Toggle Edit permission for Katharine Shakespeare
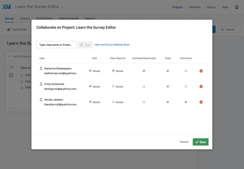The width and height of the screenshot is (244, 169). [90, 71]
